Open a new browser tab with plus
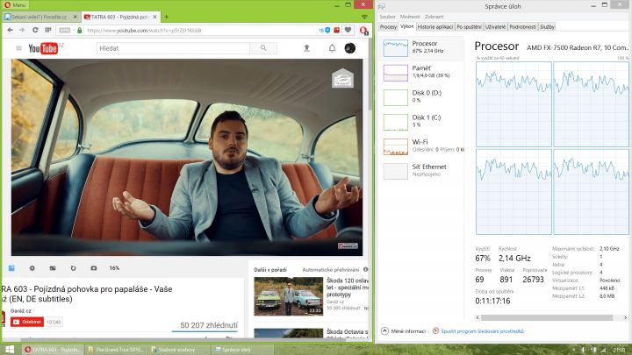The height and width of the screenshot is (355, 632). 167,17
